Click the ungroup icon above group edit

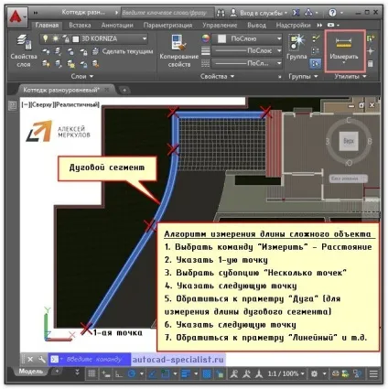click(x=316, y=38)
